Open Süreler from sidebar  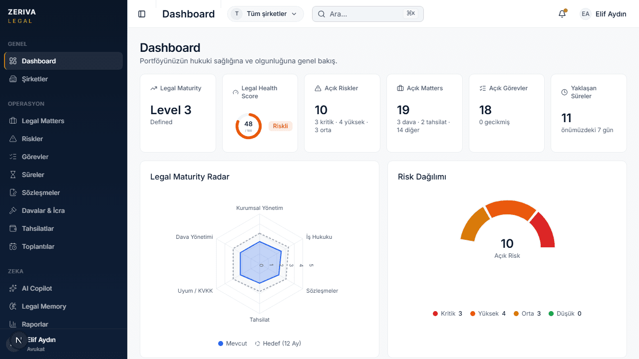pyautogui.click(x=63, y=175)
